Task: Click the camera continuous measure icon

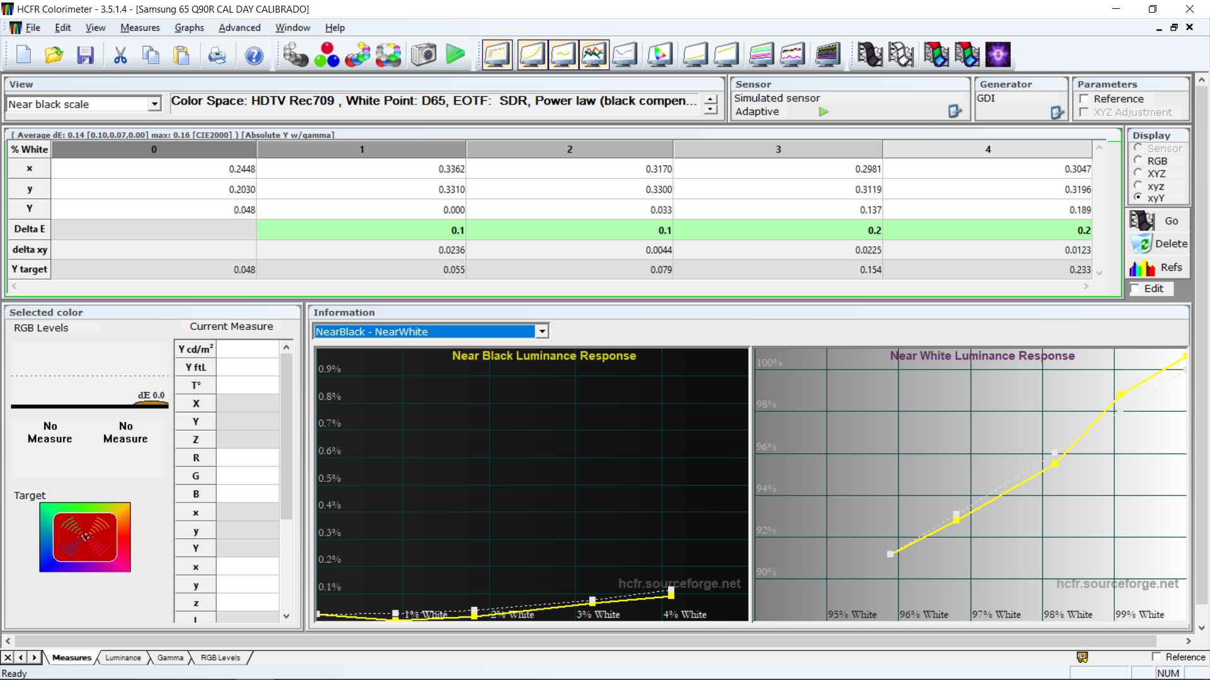Action: click(423, 55)
